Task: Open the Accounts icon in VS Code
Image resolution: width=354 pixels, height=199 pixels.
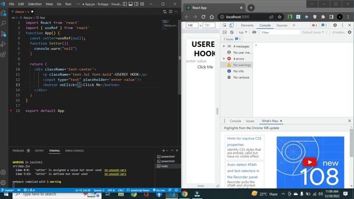Action: point(3,172)
